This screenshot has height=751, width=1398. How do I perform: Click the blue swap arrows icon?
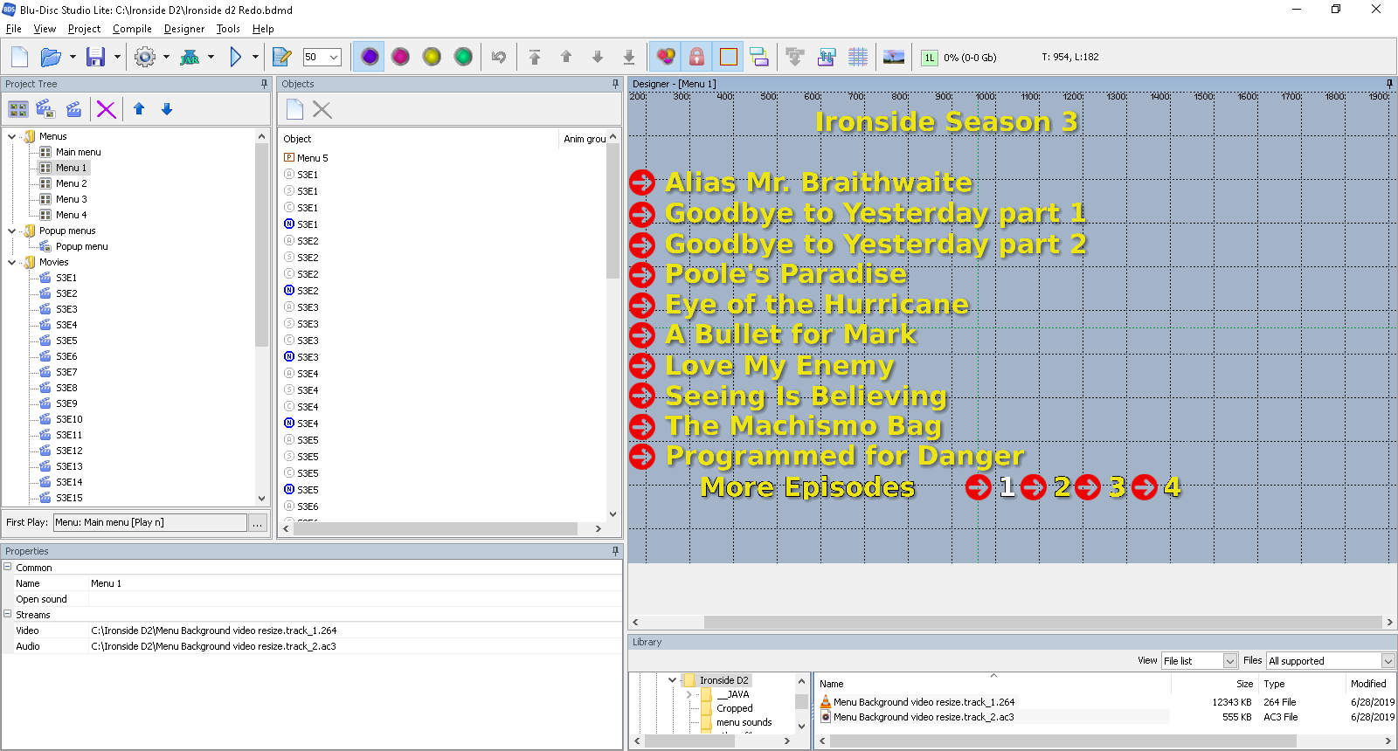point(827,58)
